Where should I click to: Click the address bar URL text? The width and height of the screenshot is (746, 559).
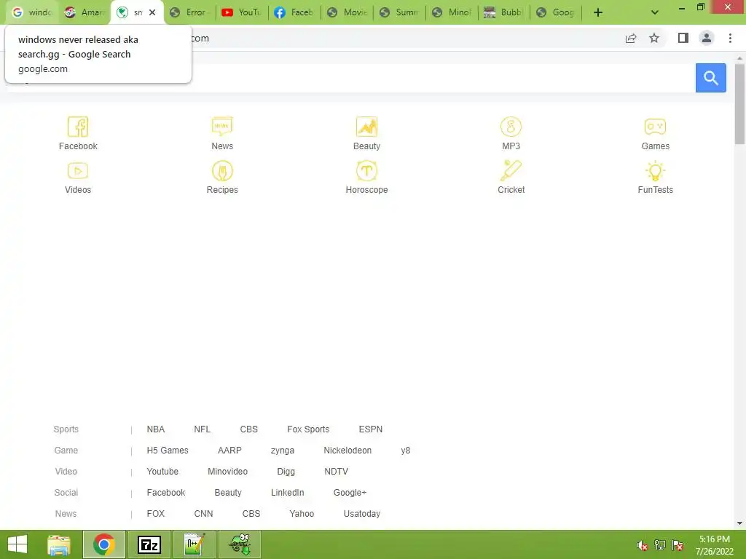pyautogui.click(x=200, y=39)
